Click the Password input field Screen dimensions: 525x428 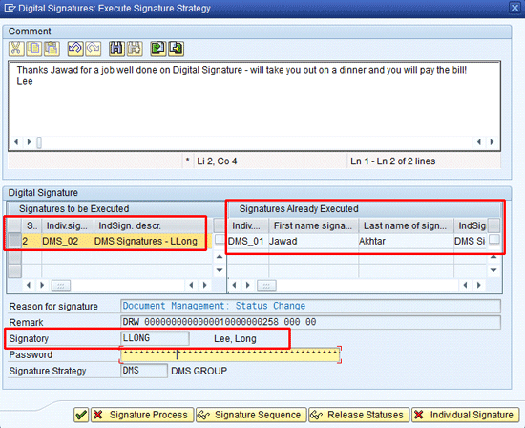(x=230, y=354)
